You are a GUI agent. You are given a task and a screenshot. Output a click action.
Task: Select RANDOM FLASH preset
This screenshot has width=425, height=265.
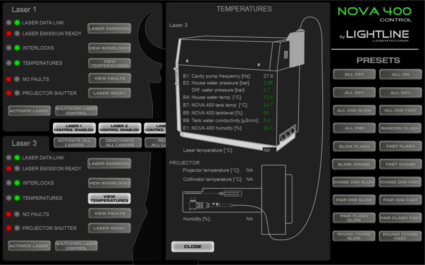[400, 128]
